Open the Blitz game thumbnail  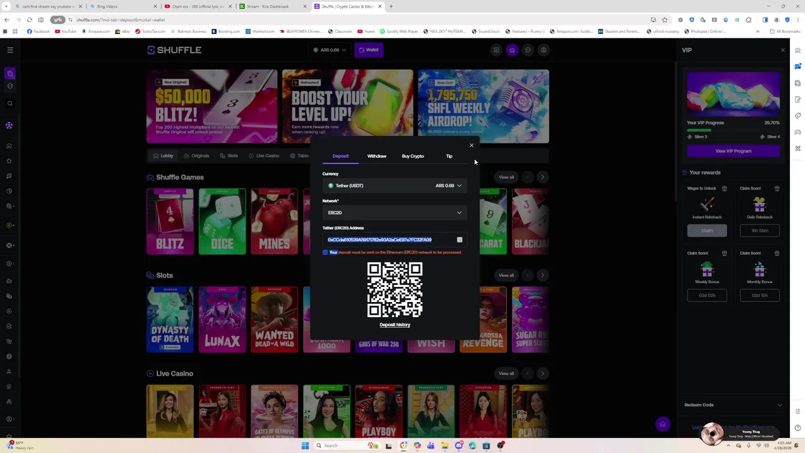coord(170,221)
